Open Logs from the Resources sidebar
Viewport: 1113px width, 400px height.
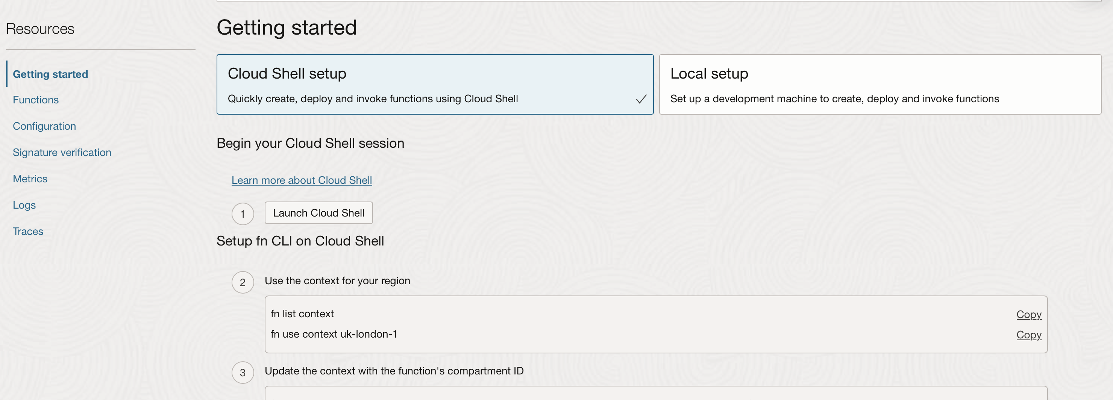click(x=24, y=205)
